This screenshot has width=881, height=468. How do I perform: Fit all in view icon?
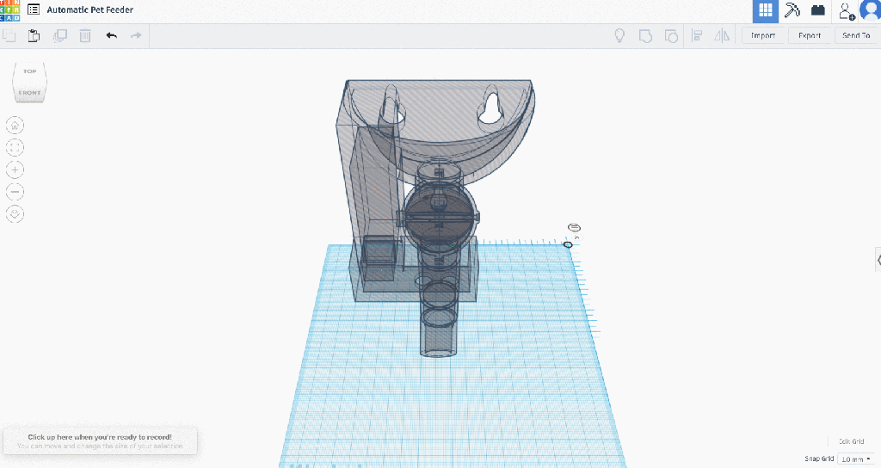(15, 148)
